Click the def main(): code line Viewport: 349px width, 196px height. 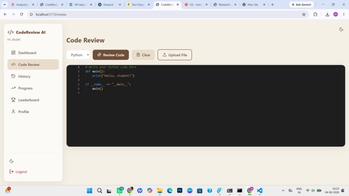point(95,71)
